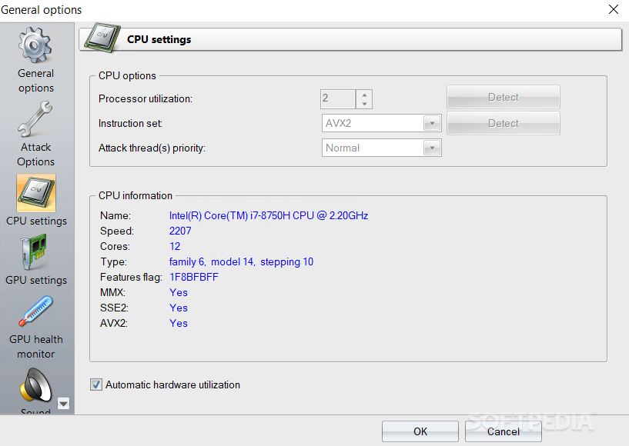The image size is (629, 446).
Task: Increase processor utilization with up arrow
Action: [x=364, y=95]
